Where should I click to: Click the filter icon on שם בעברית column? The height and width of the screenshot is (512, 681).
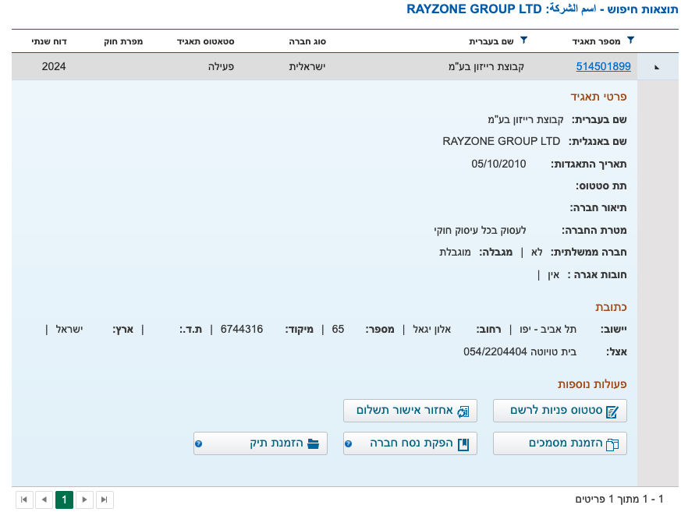[523, 40]
